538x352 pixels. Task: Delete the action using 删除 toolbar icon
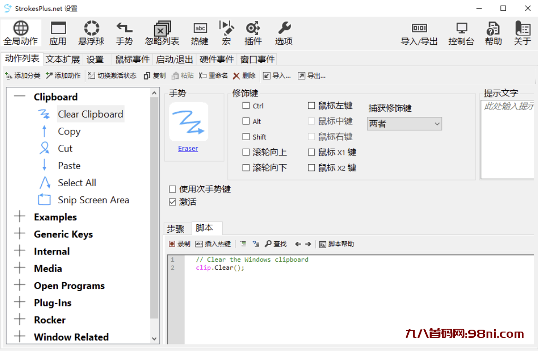click(244, 75)
